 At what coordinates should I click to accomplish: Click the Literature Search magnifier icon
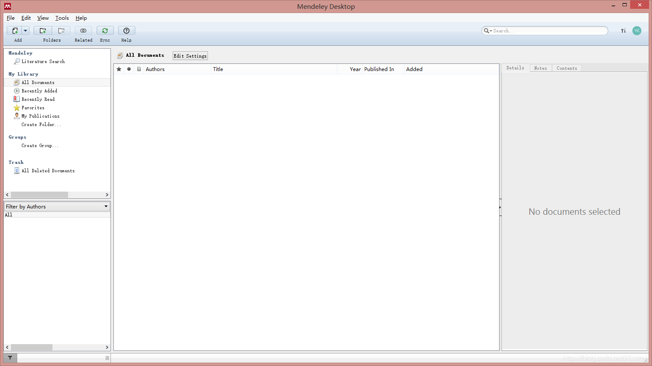click(x=17, y=61)
